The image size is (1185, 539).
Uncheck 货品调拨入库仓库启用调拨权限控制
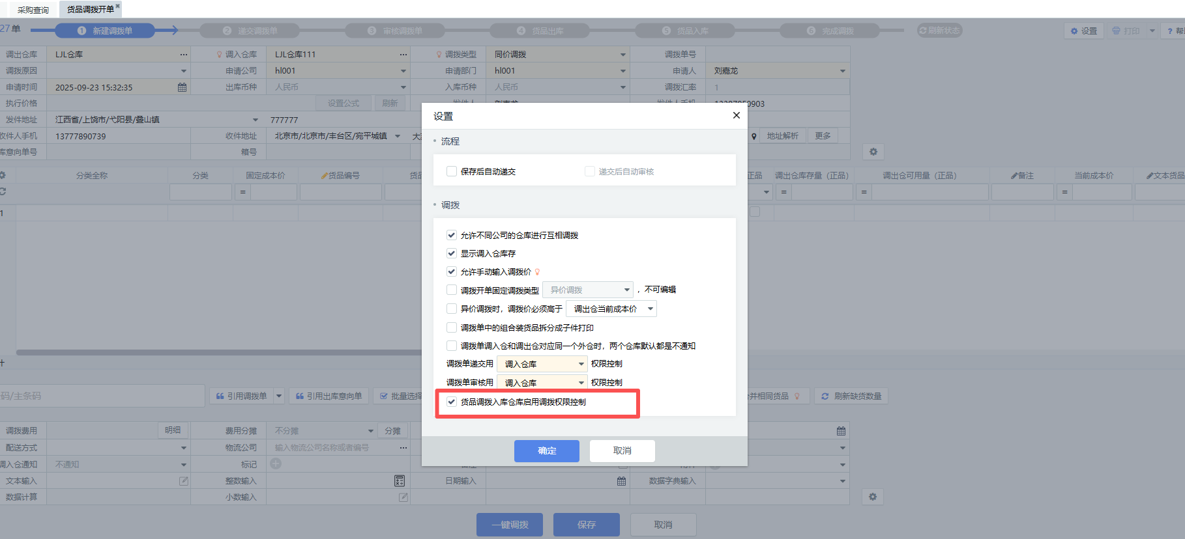coord(452,402)
